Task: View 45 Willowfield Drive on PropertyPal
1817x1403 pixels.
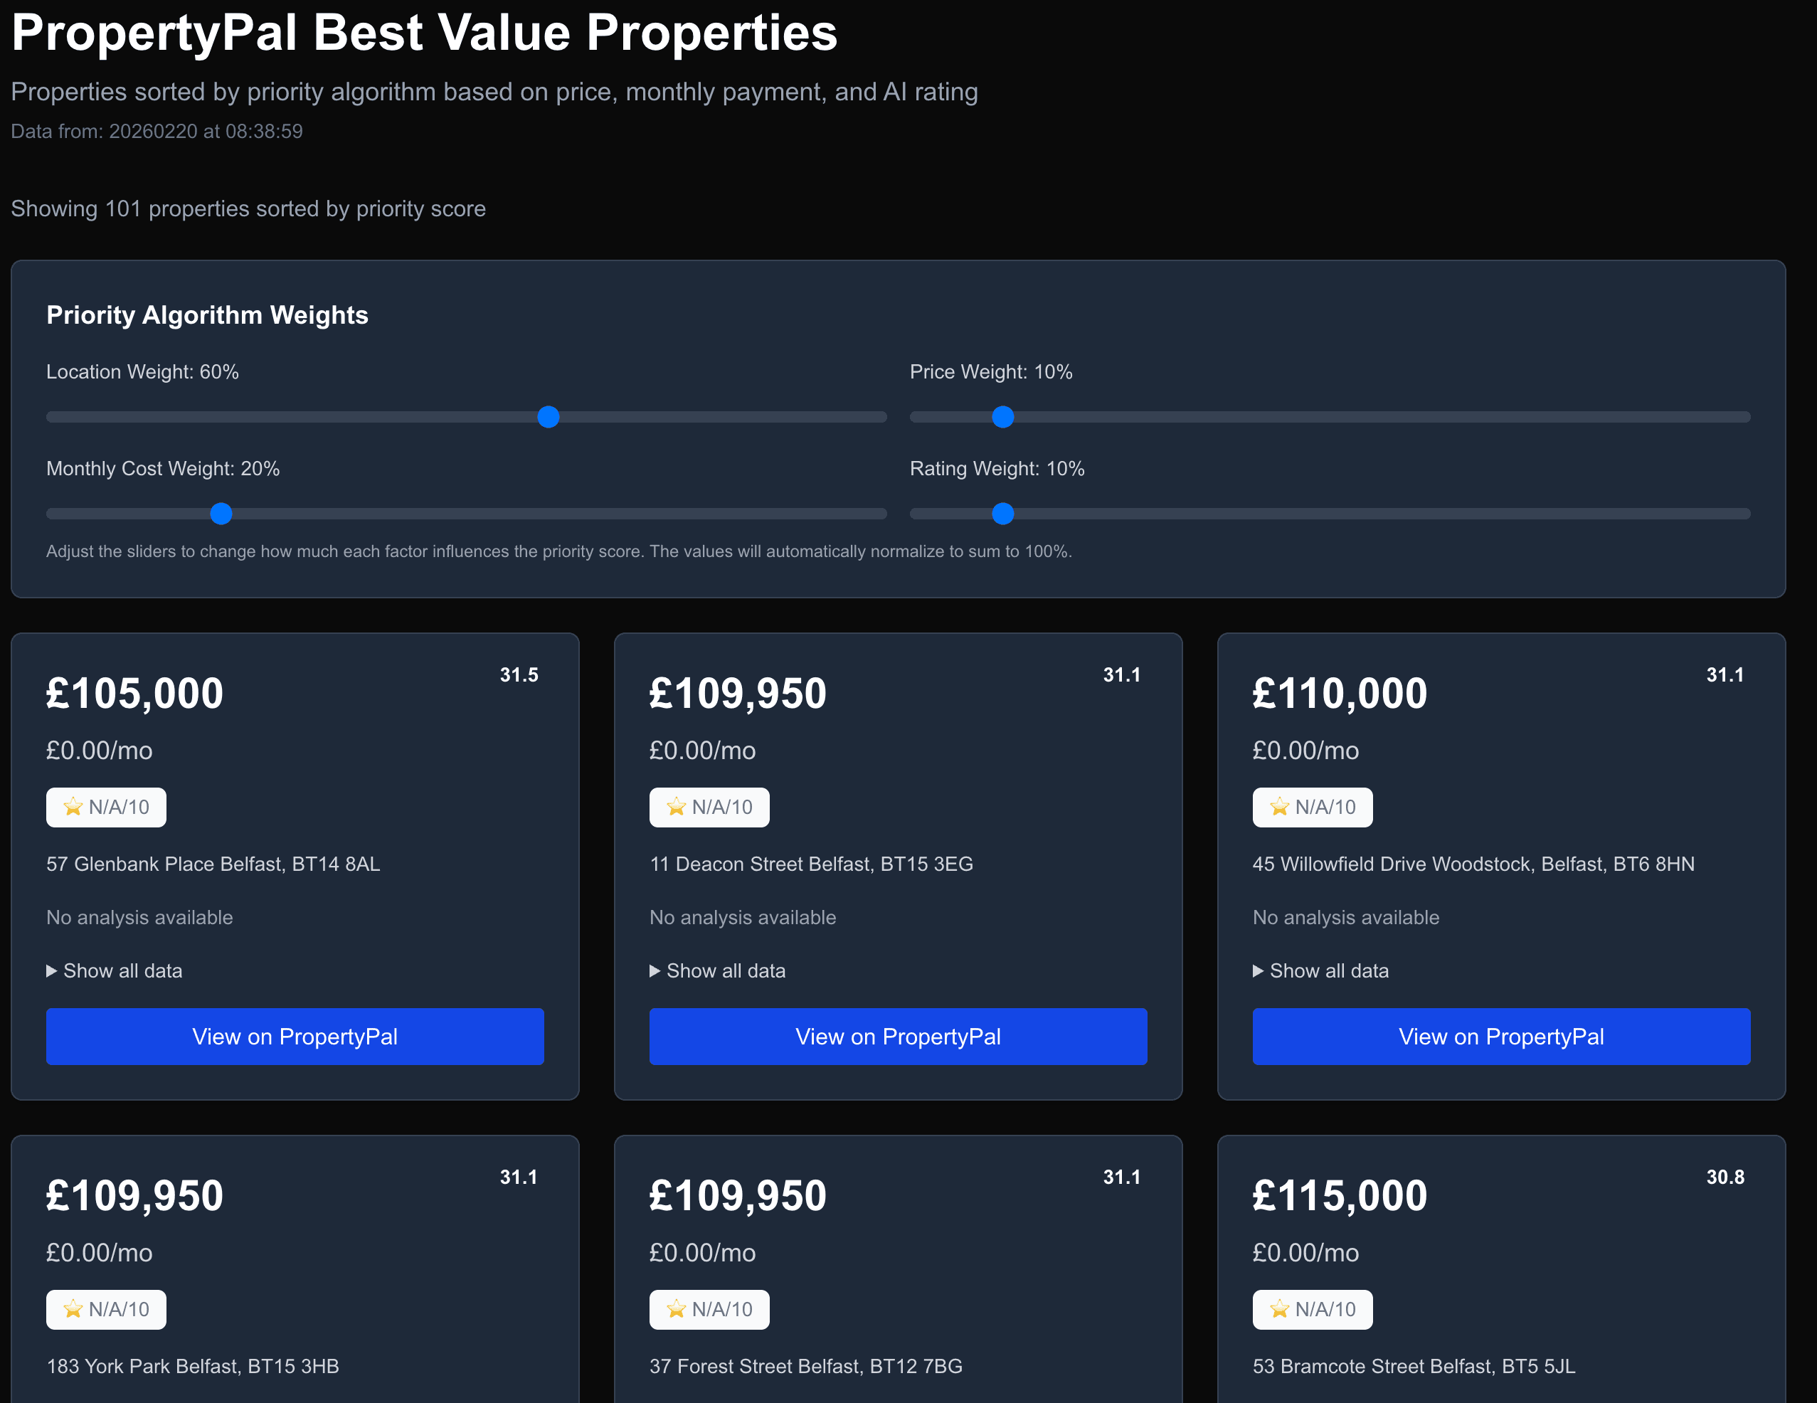Action: click(1501, 1036)
